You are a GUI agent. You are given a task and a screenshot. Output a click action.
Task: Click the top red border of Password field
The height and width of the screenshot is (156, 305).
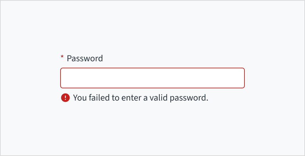click(x=152, y=68)
